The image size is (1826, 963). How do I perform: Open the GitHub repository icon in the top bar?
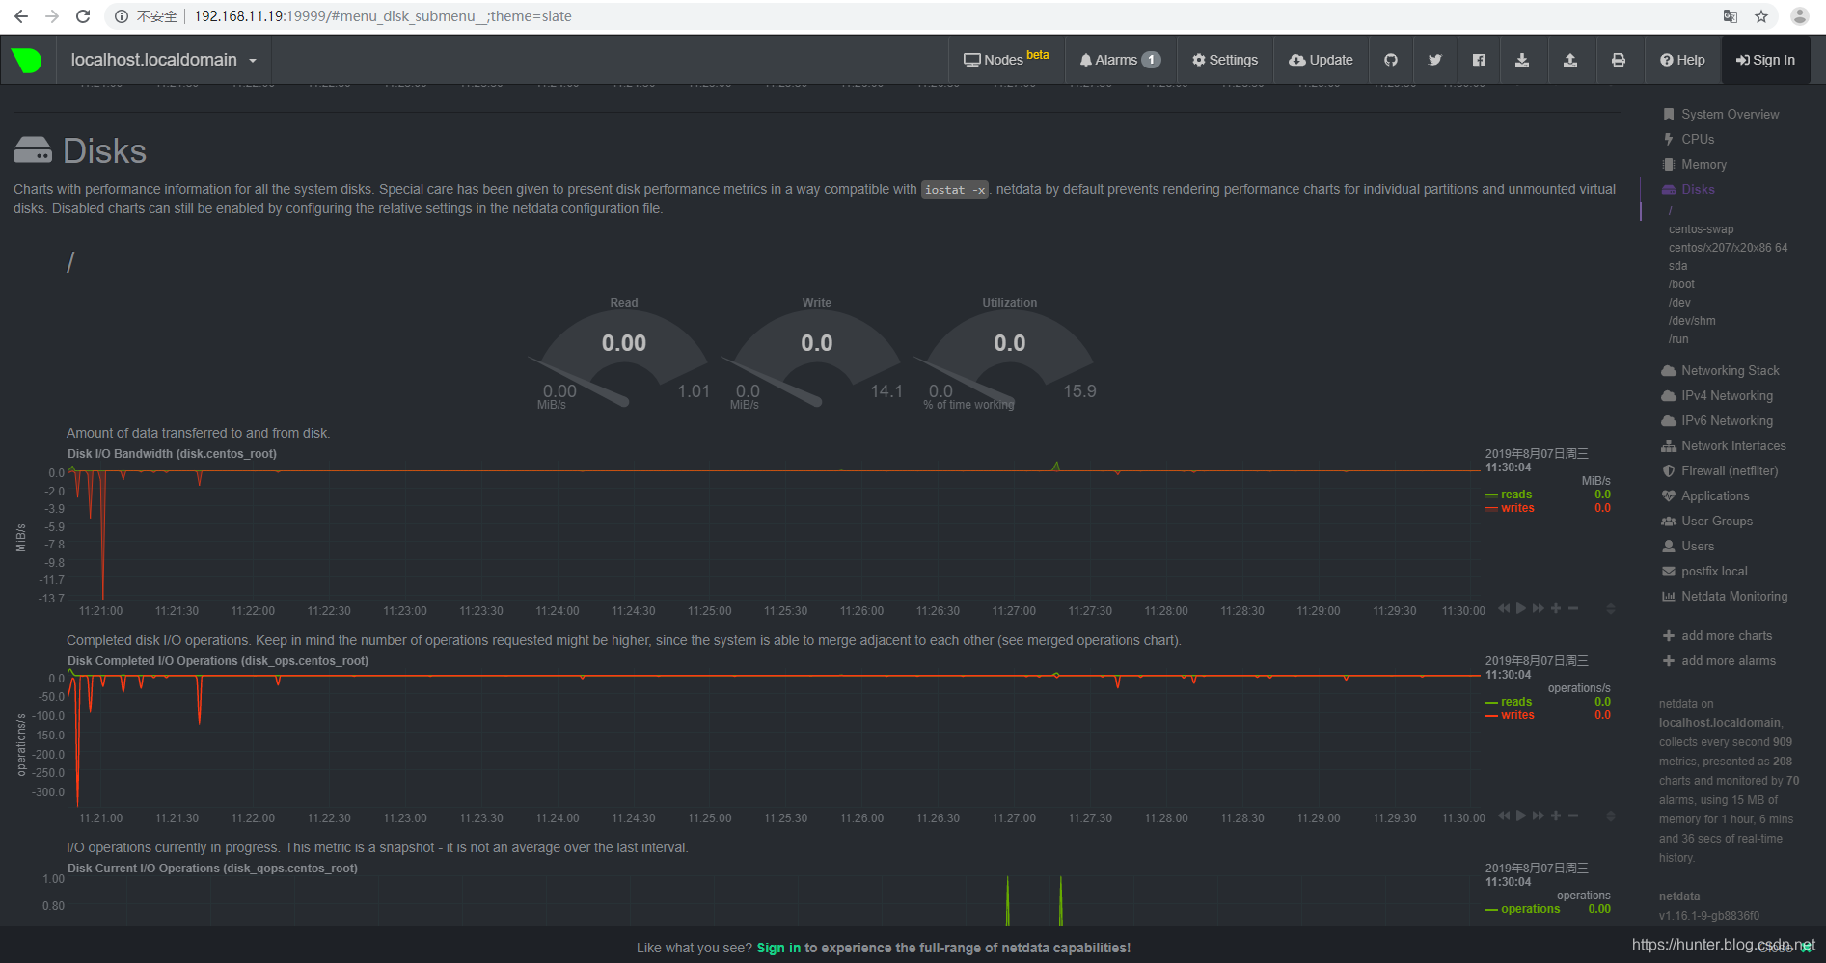click(1391, 59)
